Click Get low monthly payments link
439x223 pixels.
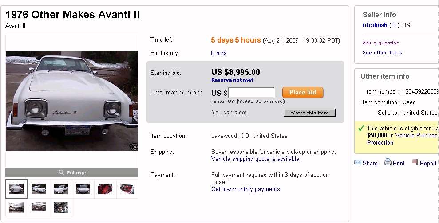click(245, 189)
